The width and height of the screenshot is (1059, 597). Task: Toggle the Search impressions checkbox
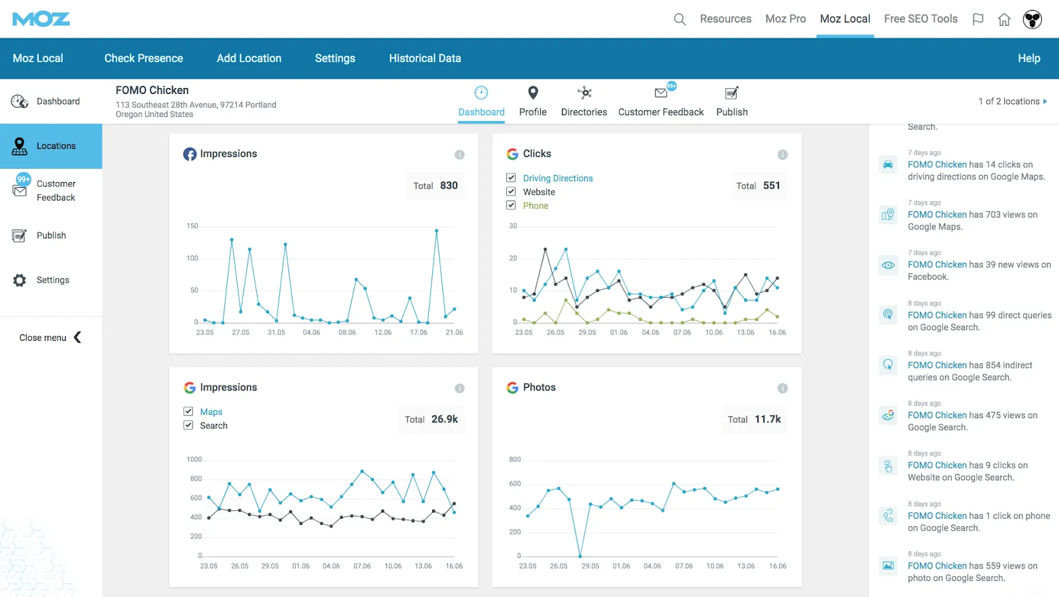click(189, 426)
